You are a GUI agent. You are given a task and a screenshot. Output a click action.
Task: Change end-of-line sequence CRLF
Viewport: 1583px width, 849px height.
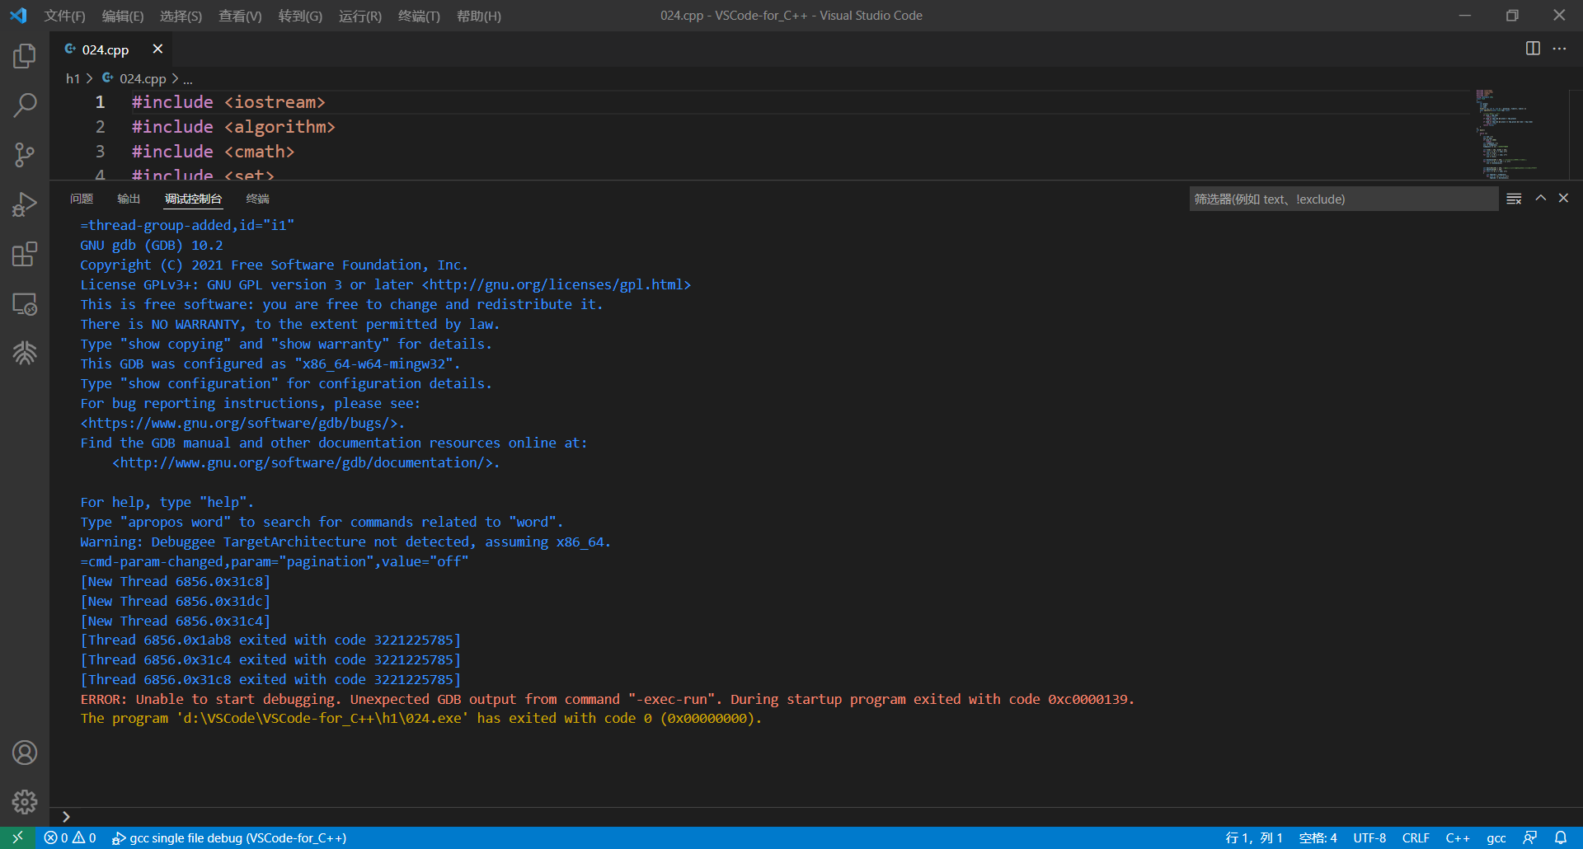1416,838
